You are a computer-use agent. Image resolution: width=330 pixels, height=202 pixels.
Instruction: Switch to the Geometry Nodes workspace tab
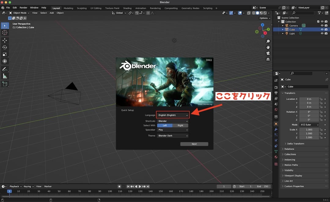pos(190,8)
